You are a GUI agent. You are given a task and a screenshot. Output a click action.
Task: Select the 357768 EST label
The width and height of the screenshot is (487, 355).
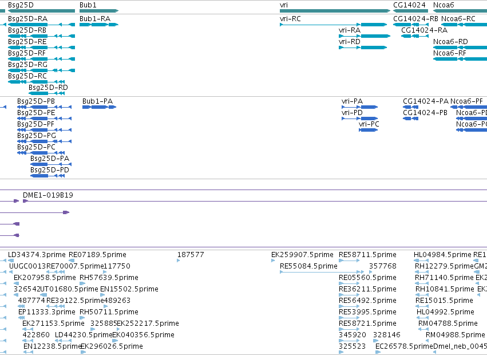(383, 266)
